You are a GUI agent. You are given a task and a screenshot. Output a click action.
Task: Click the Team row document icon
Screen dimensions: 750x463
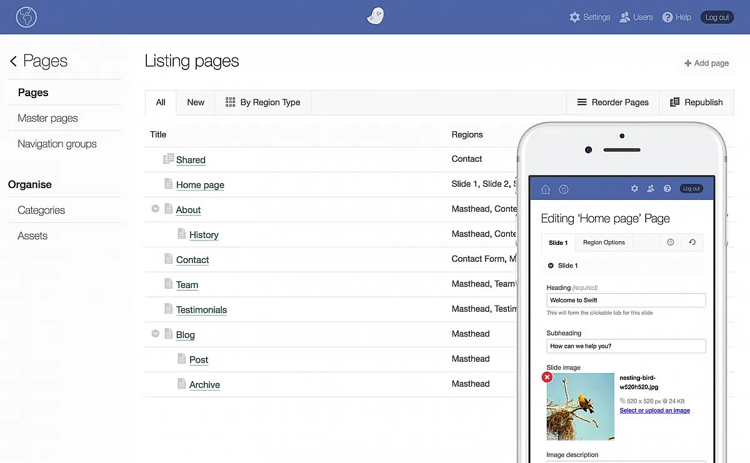point(168,284)
